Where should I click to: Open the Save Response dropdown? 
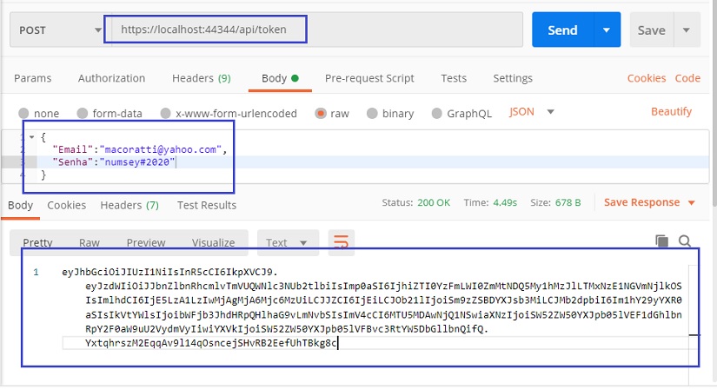click(x=649, y=202)
